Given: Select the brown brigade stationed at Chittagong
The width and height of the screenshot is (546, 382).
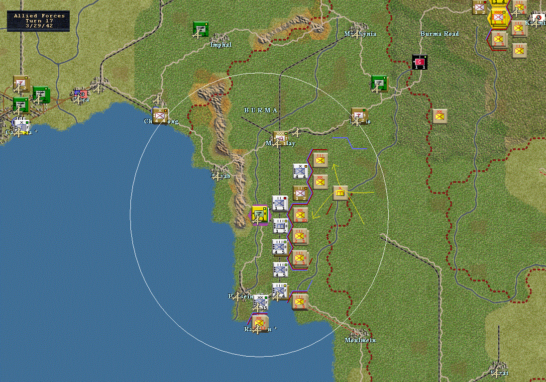Looking at the screenshot, I should click(x=160, y=115).
